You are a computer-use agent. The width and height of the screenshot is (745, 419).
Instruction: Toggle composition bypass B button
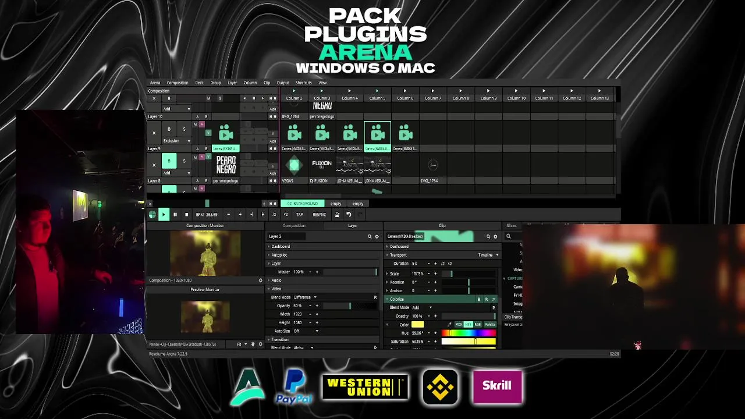coord(169,98)
